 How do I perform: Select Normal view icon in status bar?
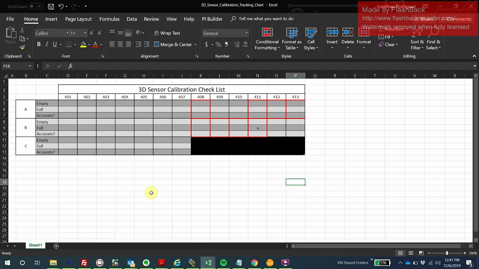[x=400, y=253]
